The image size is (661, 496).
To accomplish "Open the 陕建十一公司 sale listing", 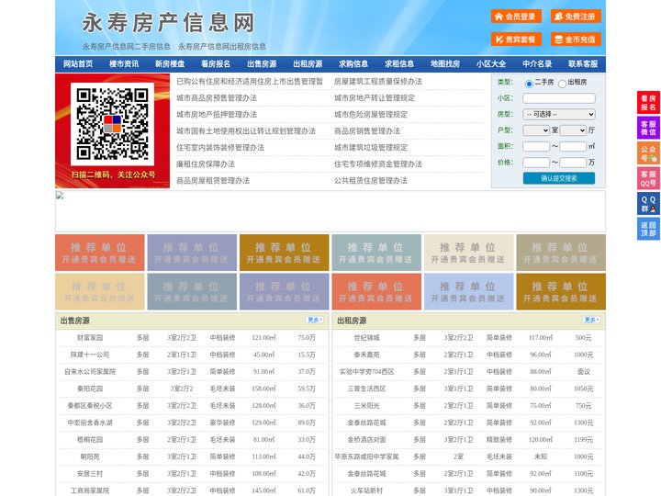I will [90, 355].
